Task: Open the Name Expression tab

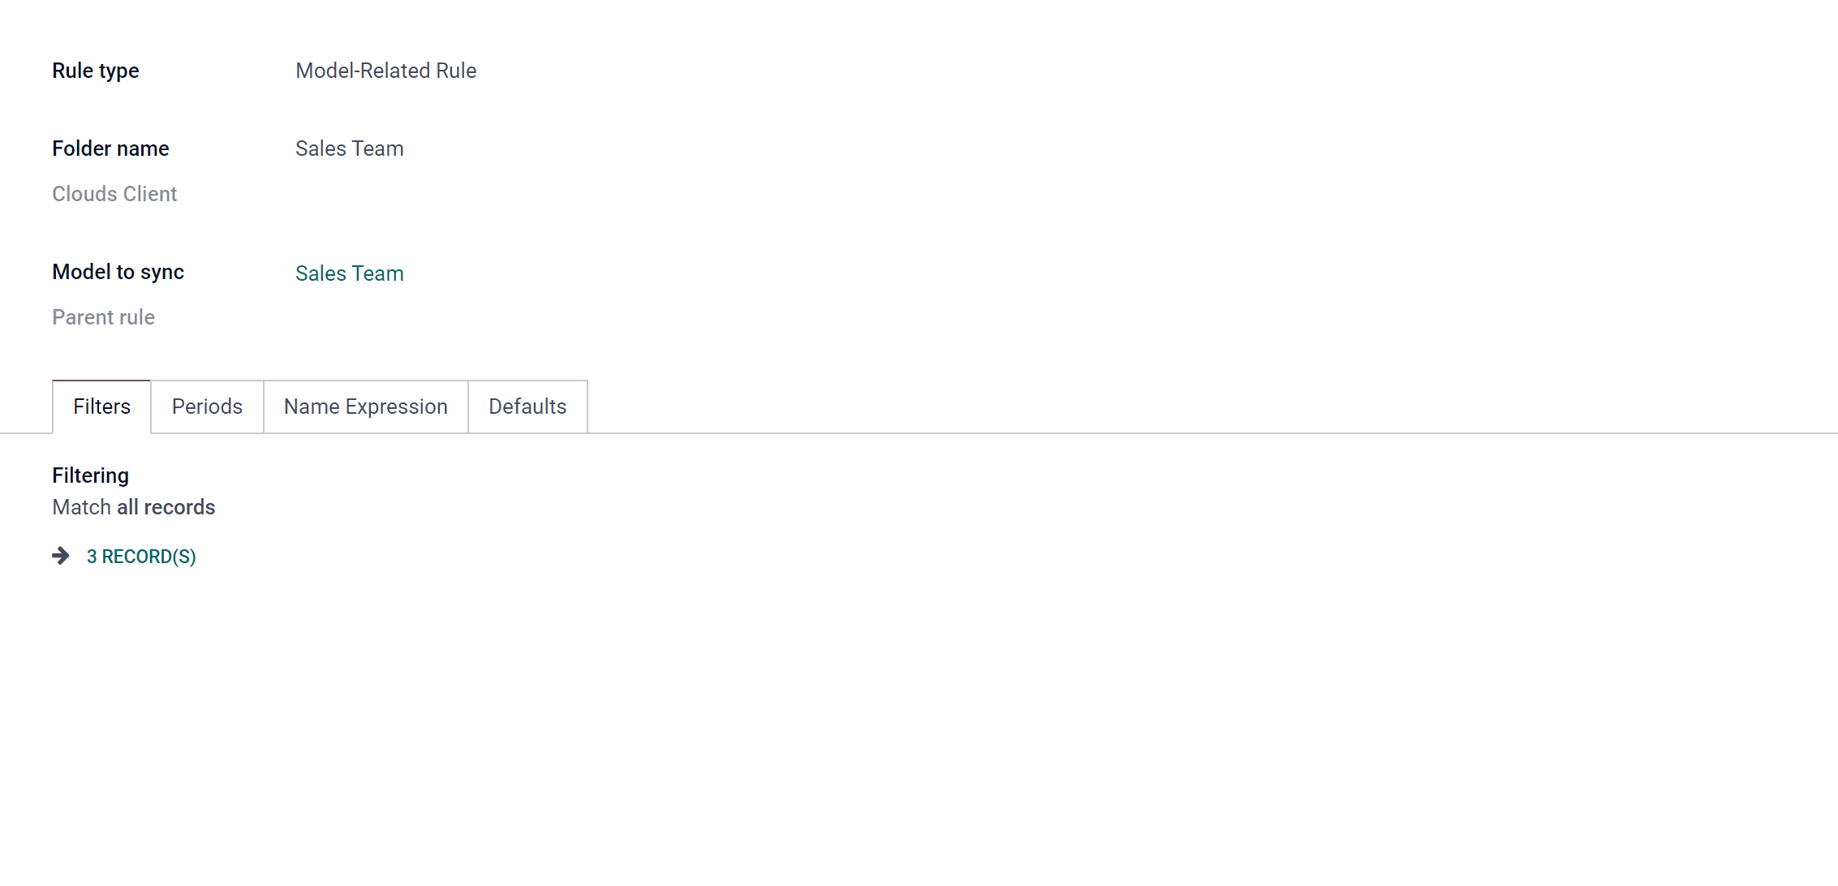Action: [x=366, y=406]
